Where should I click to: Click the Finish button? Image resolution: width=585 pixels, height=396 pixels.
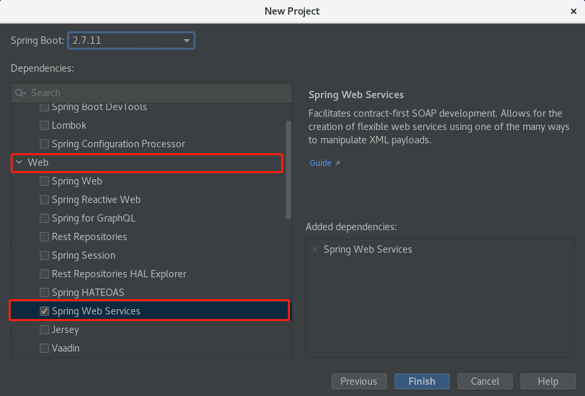coord(422,381)
